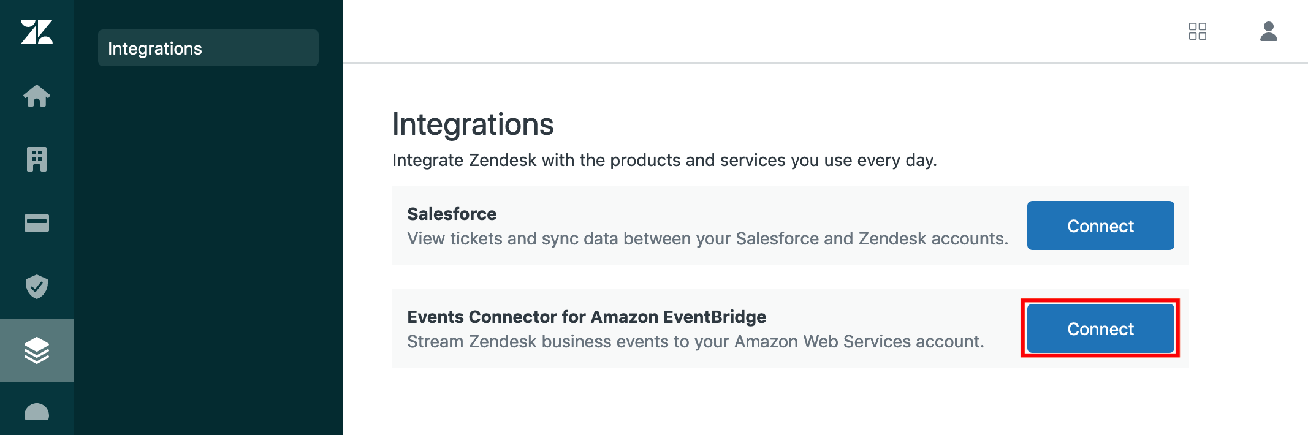Viewport: 1308px width, 435px height.
Task: Open the Account building icon
Action: point(37,160)
